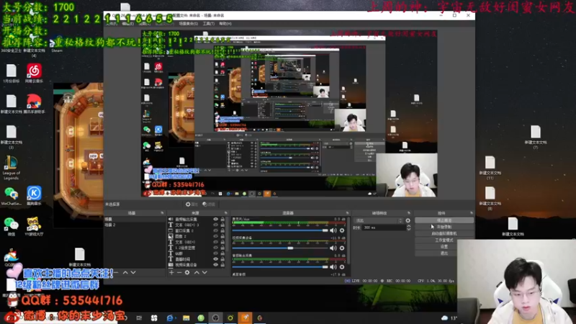Mute the 视频采集设备 mixer speaker icon
576x324 pixels.
point(333,248)
